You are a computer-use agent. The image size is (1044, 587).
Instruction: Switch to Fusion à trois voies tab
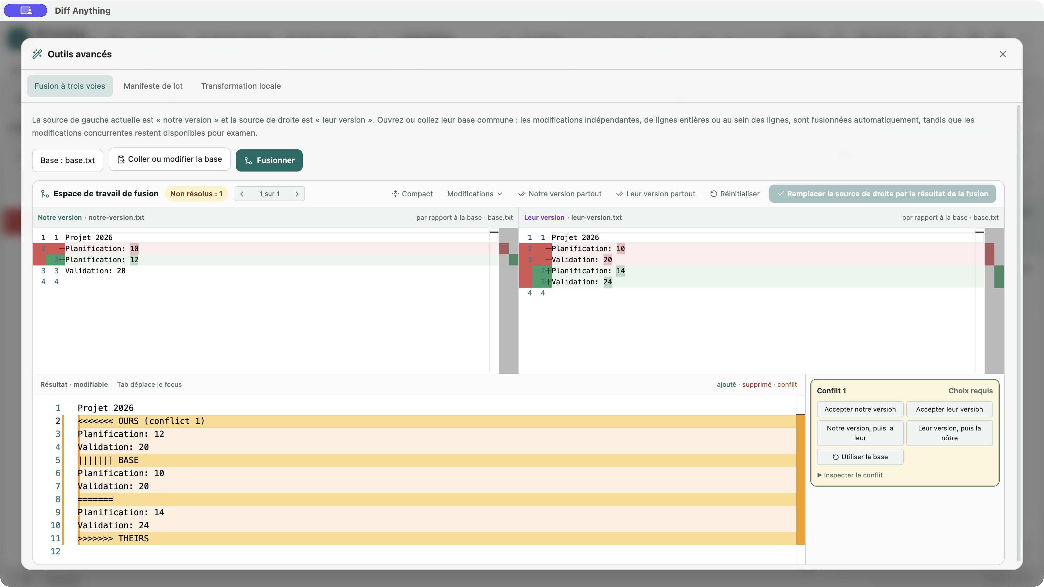click(70, 86)
